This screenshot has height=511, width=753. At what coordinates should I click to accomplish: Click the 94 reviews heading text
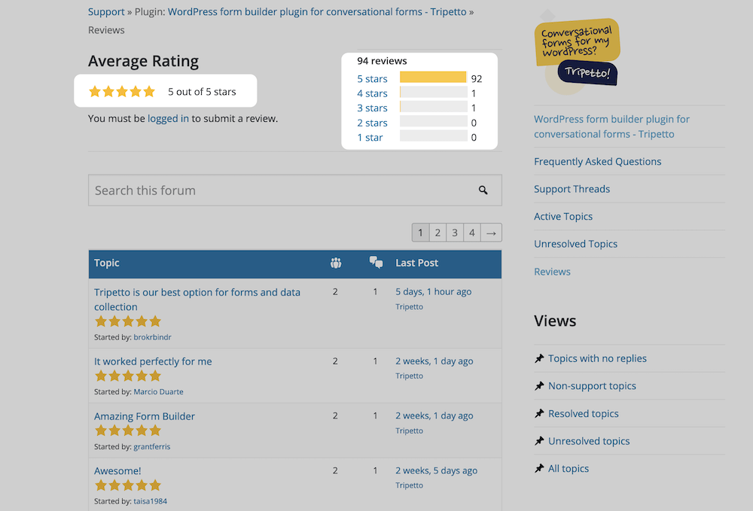click(382, 61)
